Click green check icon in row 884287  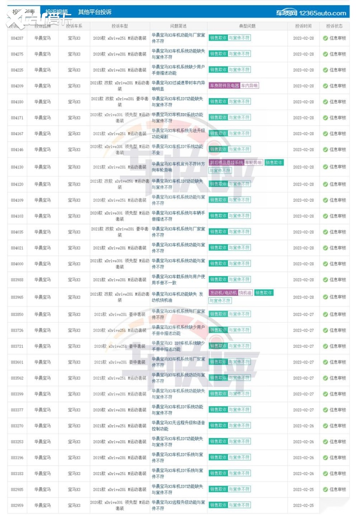pyautogui.click(x=325, y=38)
